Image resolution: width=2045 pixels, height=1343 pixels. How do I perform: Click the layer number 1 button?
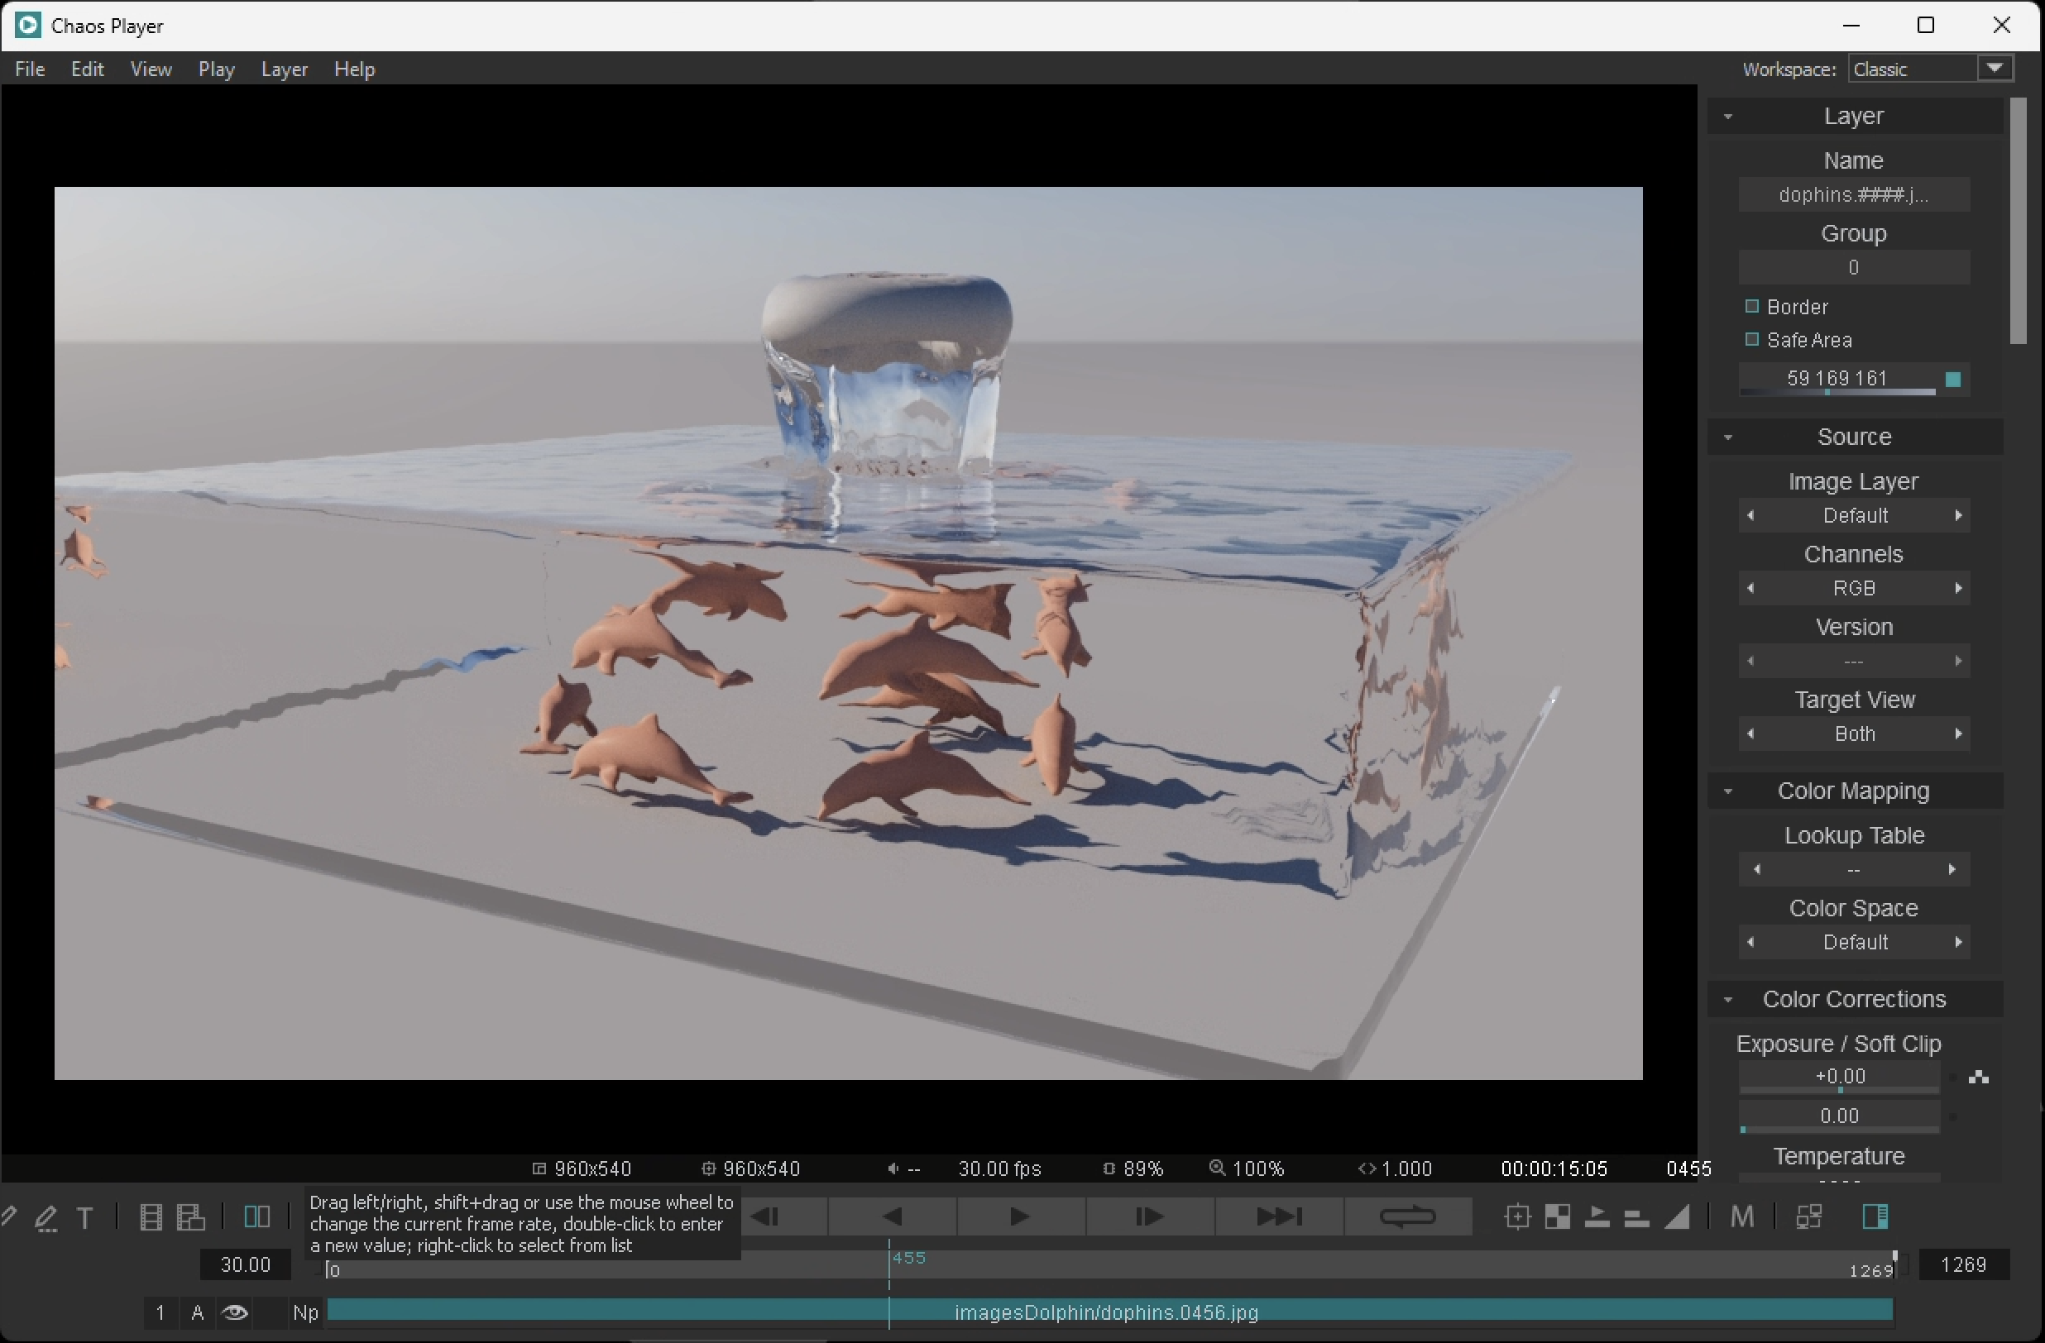(160, 1312)
